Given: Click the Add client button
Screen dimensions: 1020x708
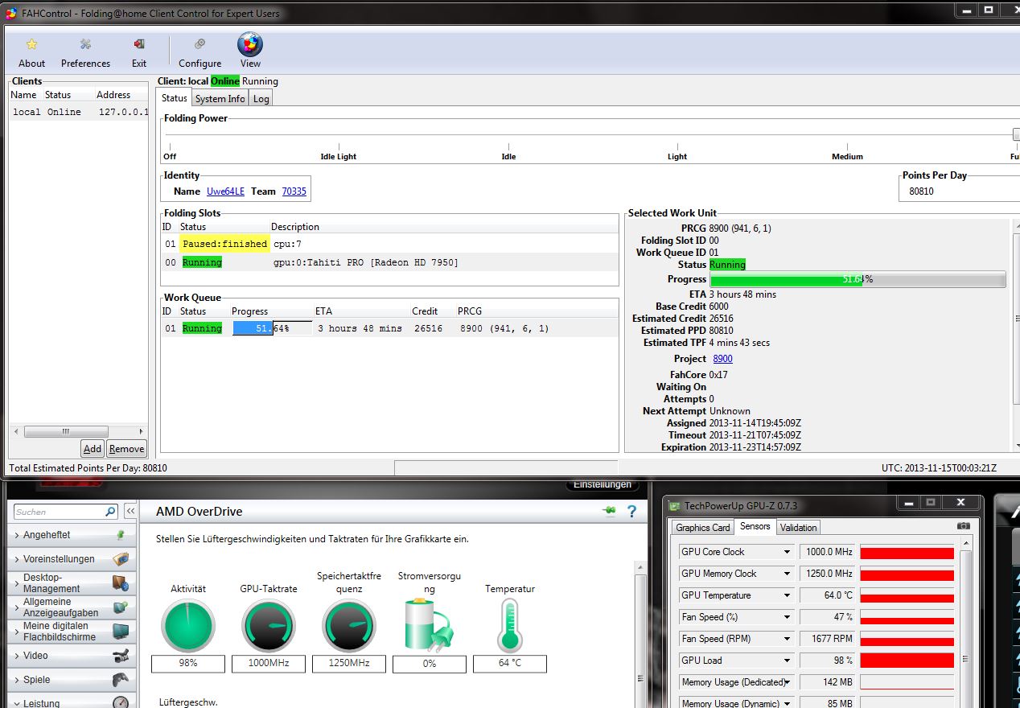Looking at the screenshot, I should [93, 449].
